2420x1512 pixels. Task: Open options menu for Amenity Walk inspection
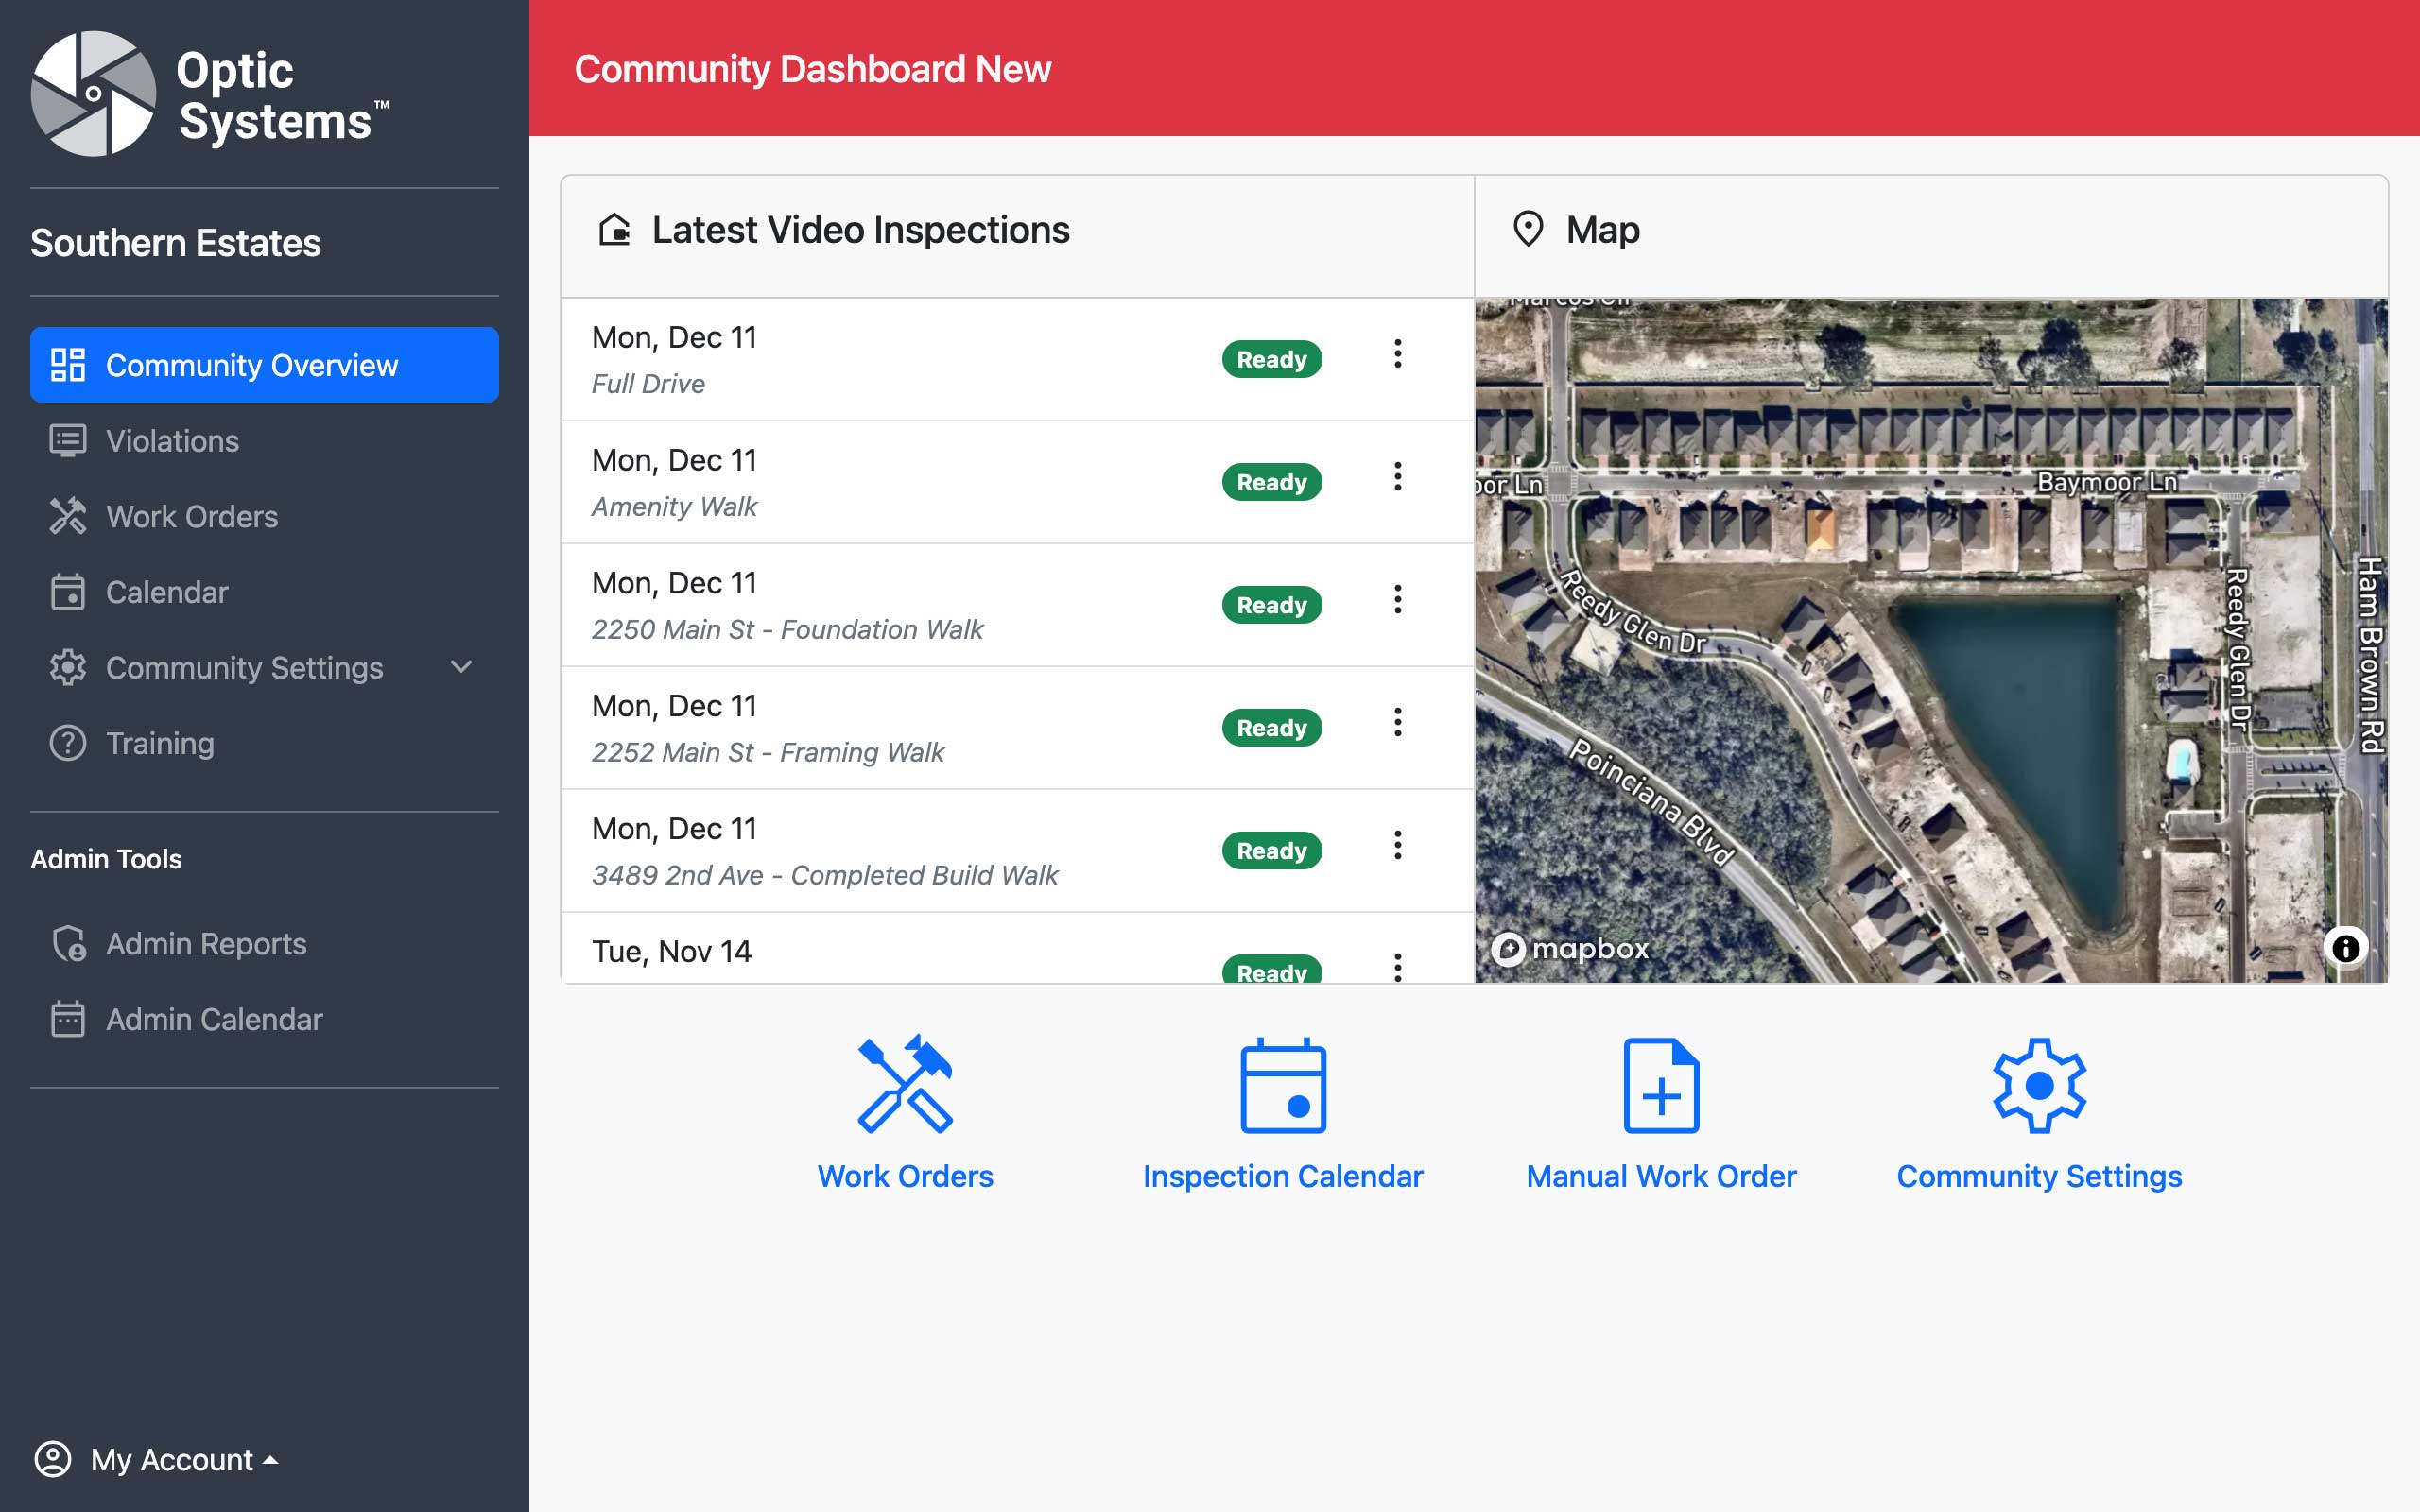pos(1397,477)
